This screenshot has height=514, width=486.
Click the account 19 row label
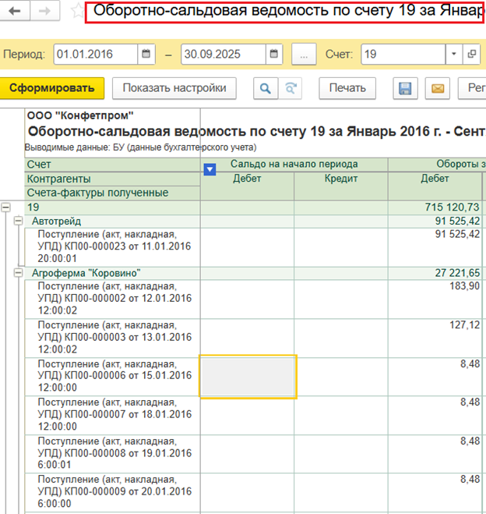pos(33,207)
